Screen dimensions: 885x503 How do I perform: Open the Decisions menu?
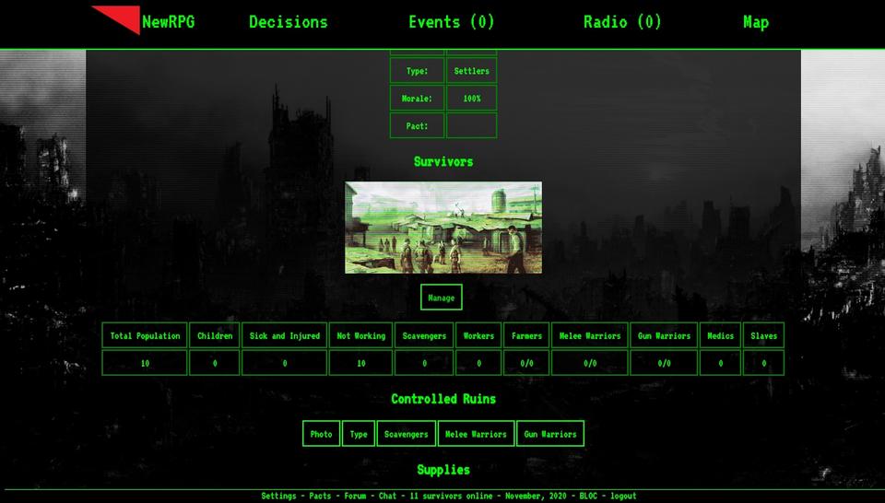pos(288,22)
